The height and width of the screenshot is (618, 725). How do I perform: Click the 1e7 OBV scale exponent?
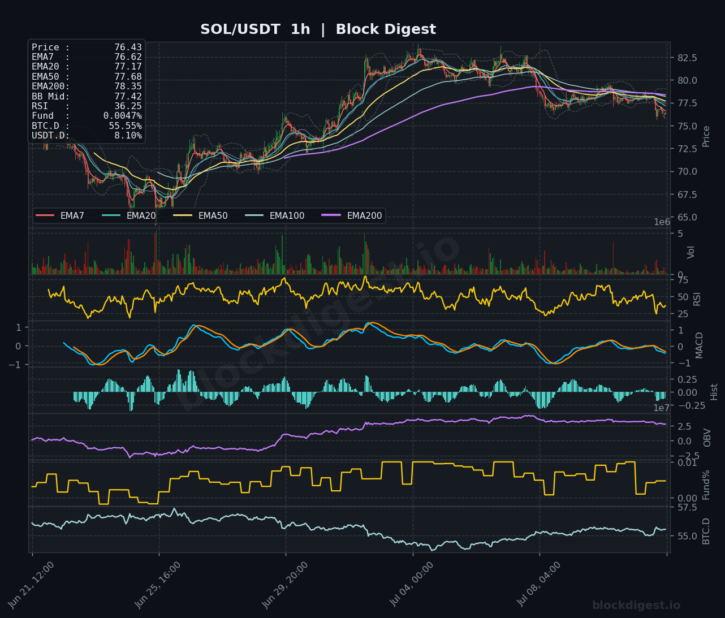click(x=662, y=408)
